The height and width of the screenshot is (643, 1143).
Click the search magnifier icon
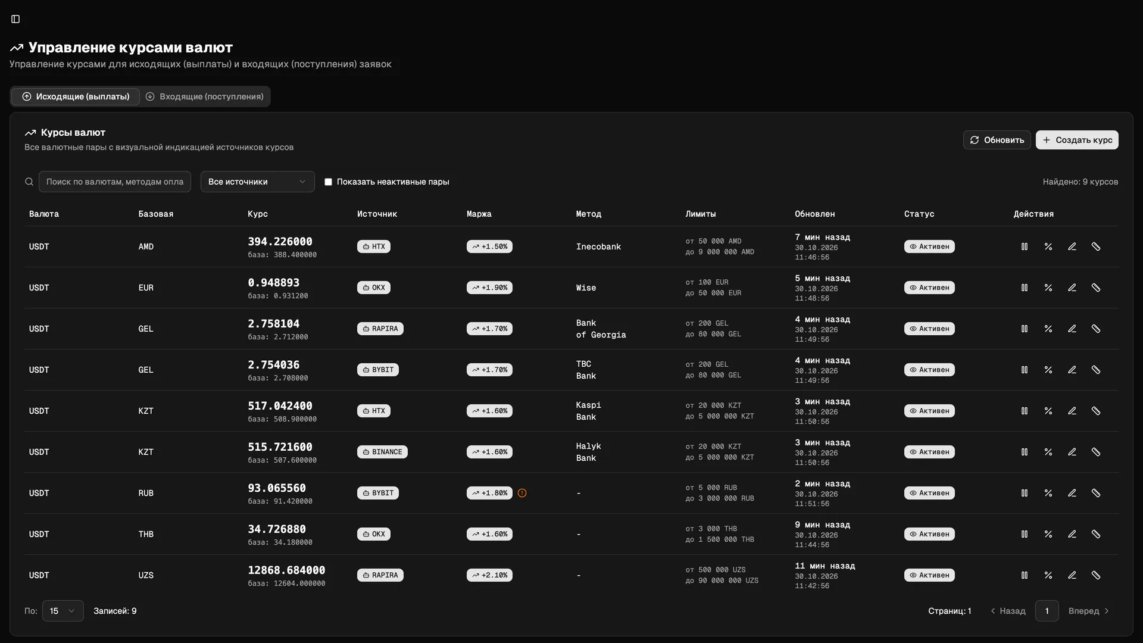[x=29, y=182]
